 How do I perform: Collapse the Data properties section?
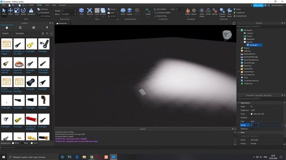tap(239, 132)
